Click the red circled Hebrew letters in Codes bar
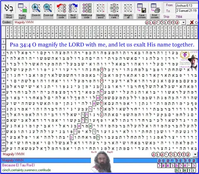Viewport: 199px width, 174px height. (x=162, y=22)
